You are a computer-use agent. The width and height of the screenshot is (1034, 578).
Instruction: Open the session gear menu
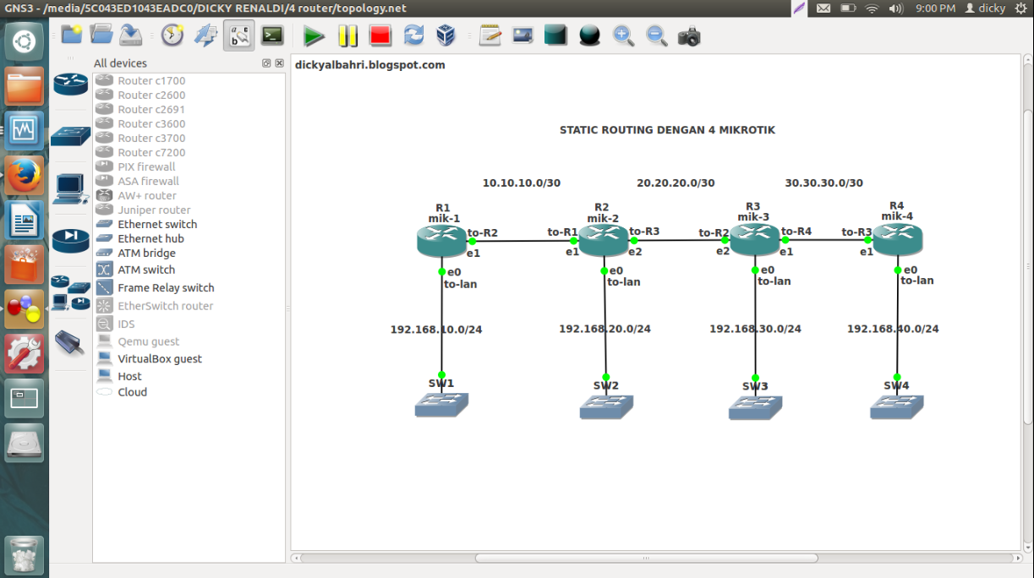click(1019, 8)
